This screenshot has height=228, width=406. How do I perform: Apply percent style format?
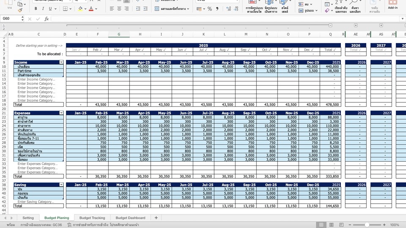pyautogui.click(x=210, y=8)
